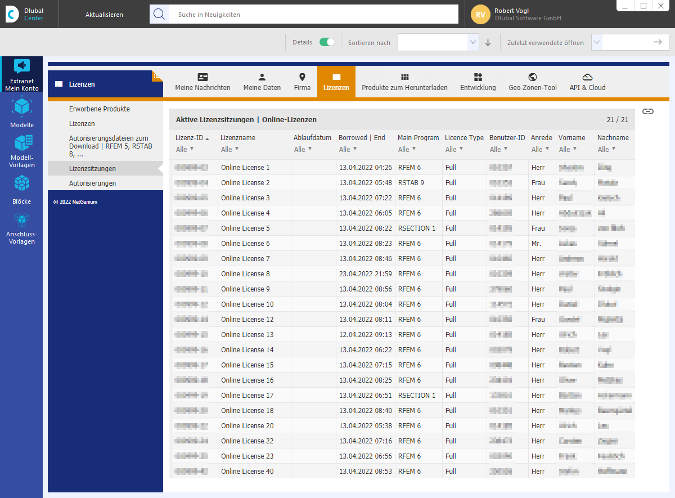Click the Suche in Neuigkeiten search field
This screenshot has width=675, height=498.
pyautogui.click(x=314, y=15)
